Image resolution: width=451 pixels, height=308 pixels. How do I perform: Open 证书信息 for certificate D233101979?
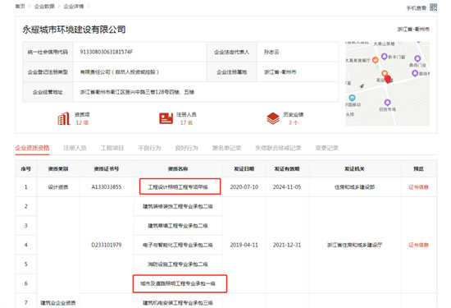(418, 245)
